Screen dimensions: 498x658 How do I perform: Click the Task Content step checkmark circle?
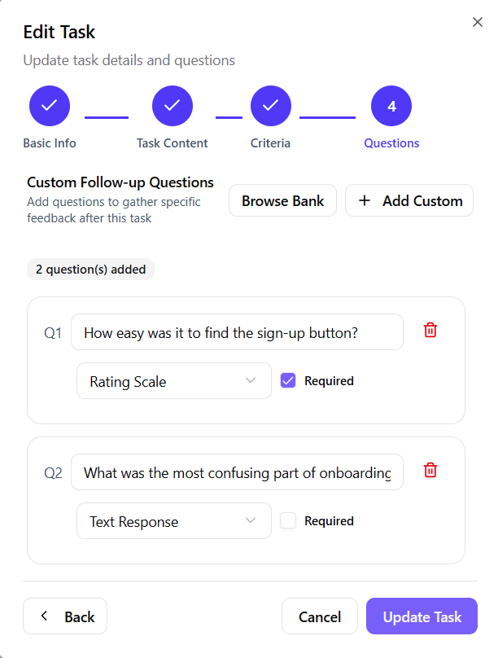173,106
